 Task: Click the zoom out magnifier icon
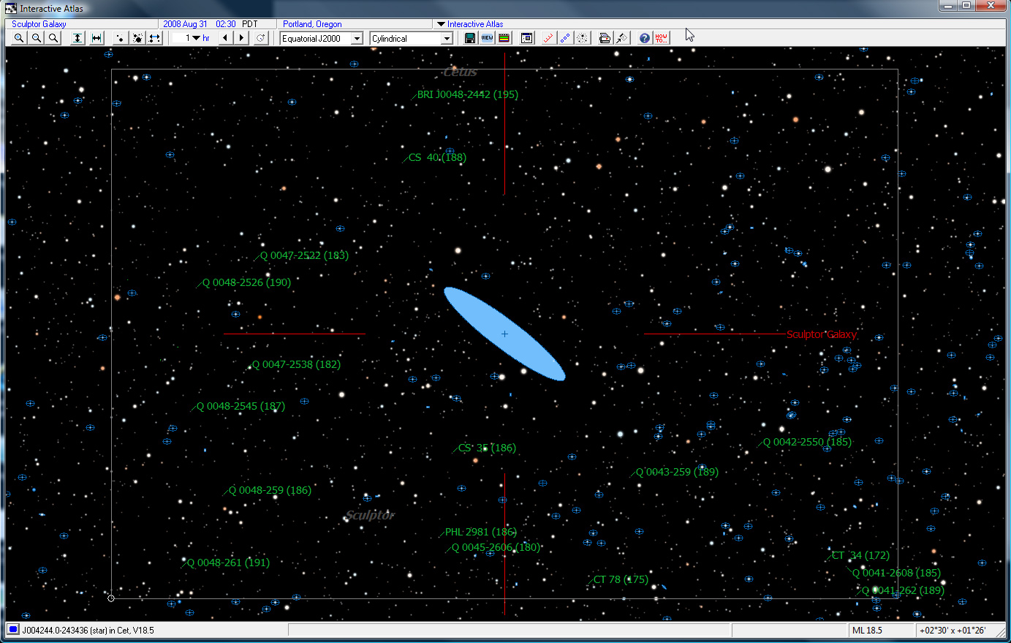click(36, 38)
